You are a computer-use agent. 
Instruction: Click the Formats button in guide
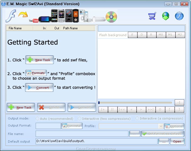click(36, 73)
